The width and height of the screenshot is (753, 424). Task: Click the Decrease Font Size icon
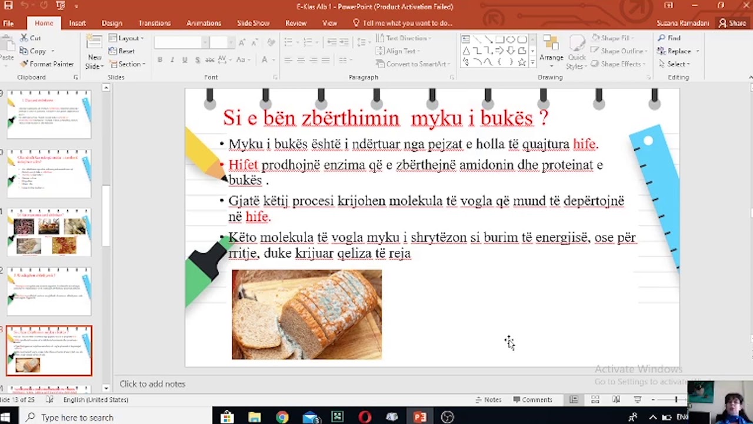[x=255, y=42]
